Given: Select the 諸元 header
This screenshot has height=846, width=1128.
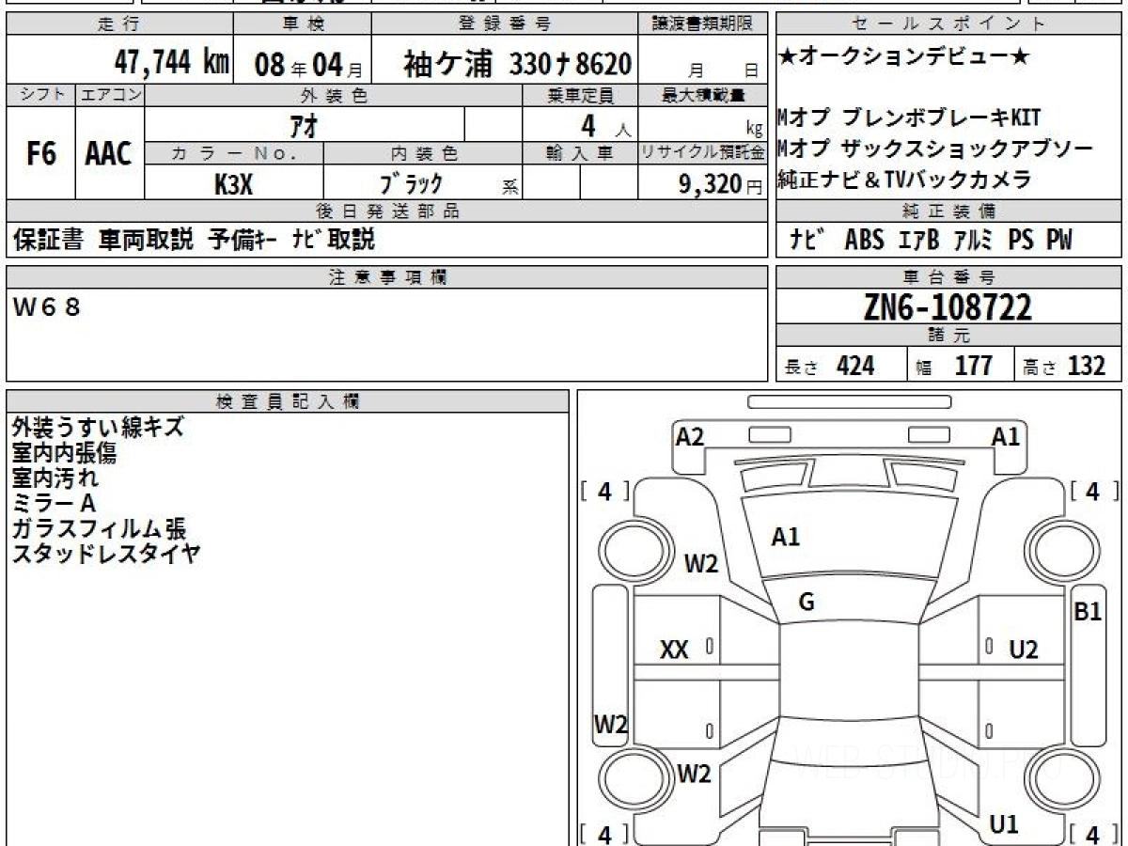Looking at the screenshot, I should pos(949,336).
